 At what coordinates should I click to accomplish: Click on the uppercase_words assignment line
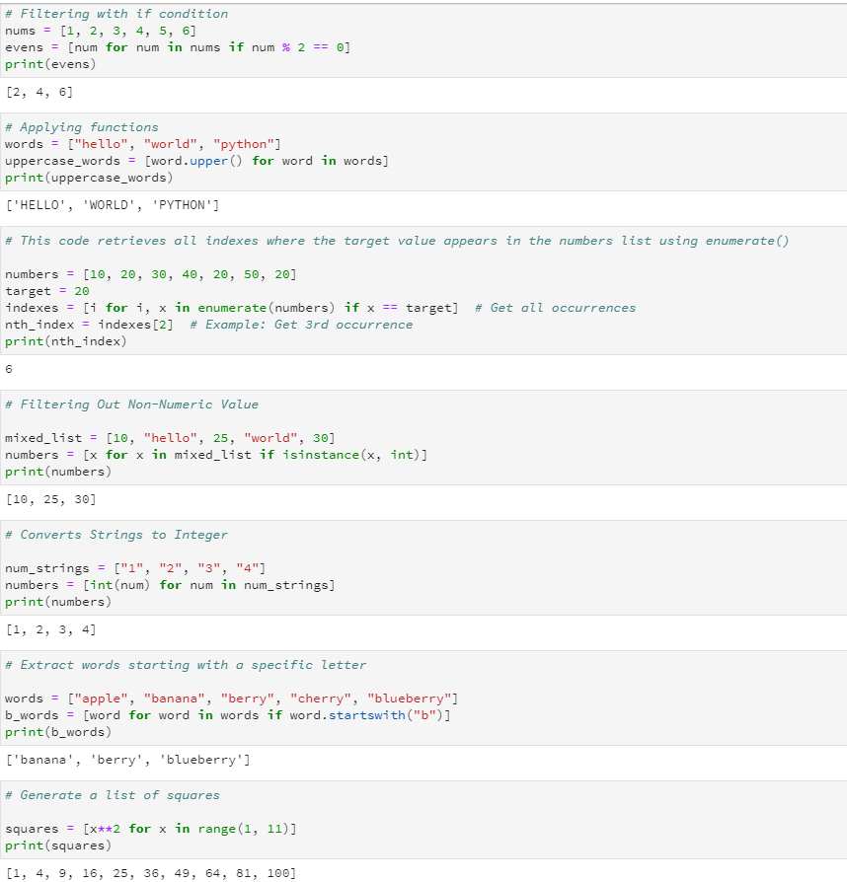(x=197, y=161)
